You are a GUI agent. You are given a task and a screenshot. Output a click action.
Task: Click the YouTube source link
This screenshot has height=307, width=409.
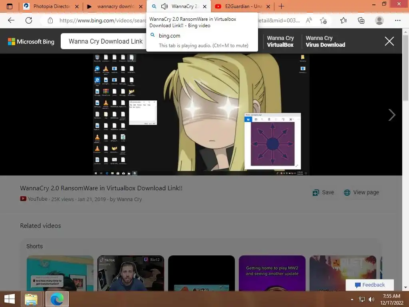click(x=34, y=199)
